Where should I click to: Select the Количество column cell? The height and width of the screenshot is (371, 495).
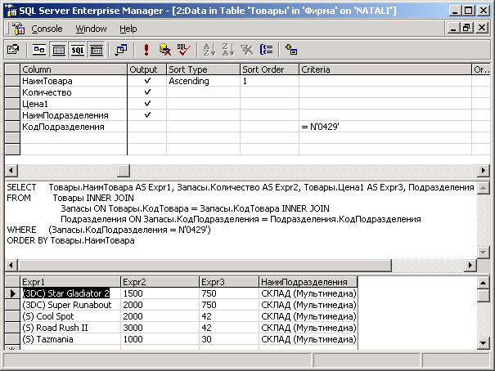coord(74,92)
